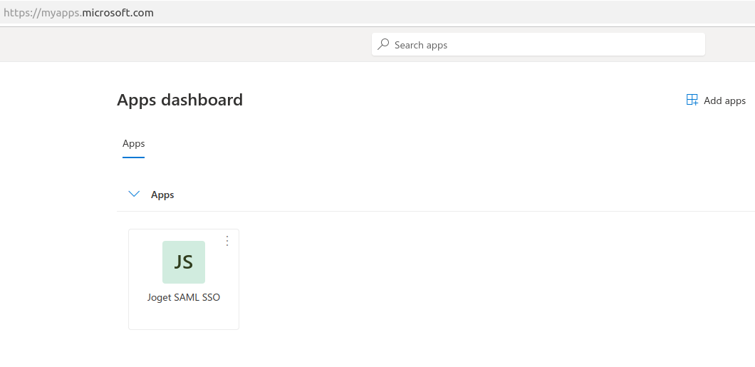The height and width of the screenshot is (367, 755).
Task: Click the blue underline beneath the Apps tab
Action: 134,157
